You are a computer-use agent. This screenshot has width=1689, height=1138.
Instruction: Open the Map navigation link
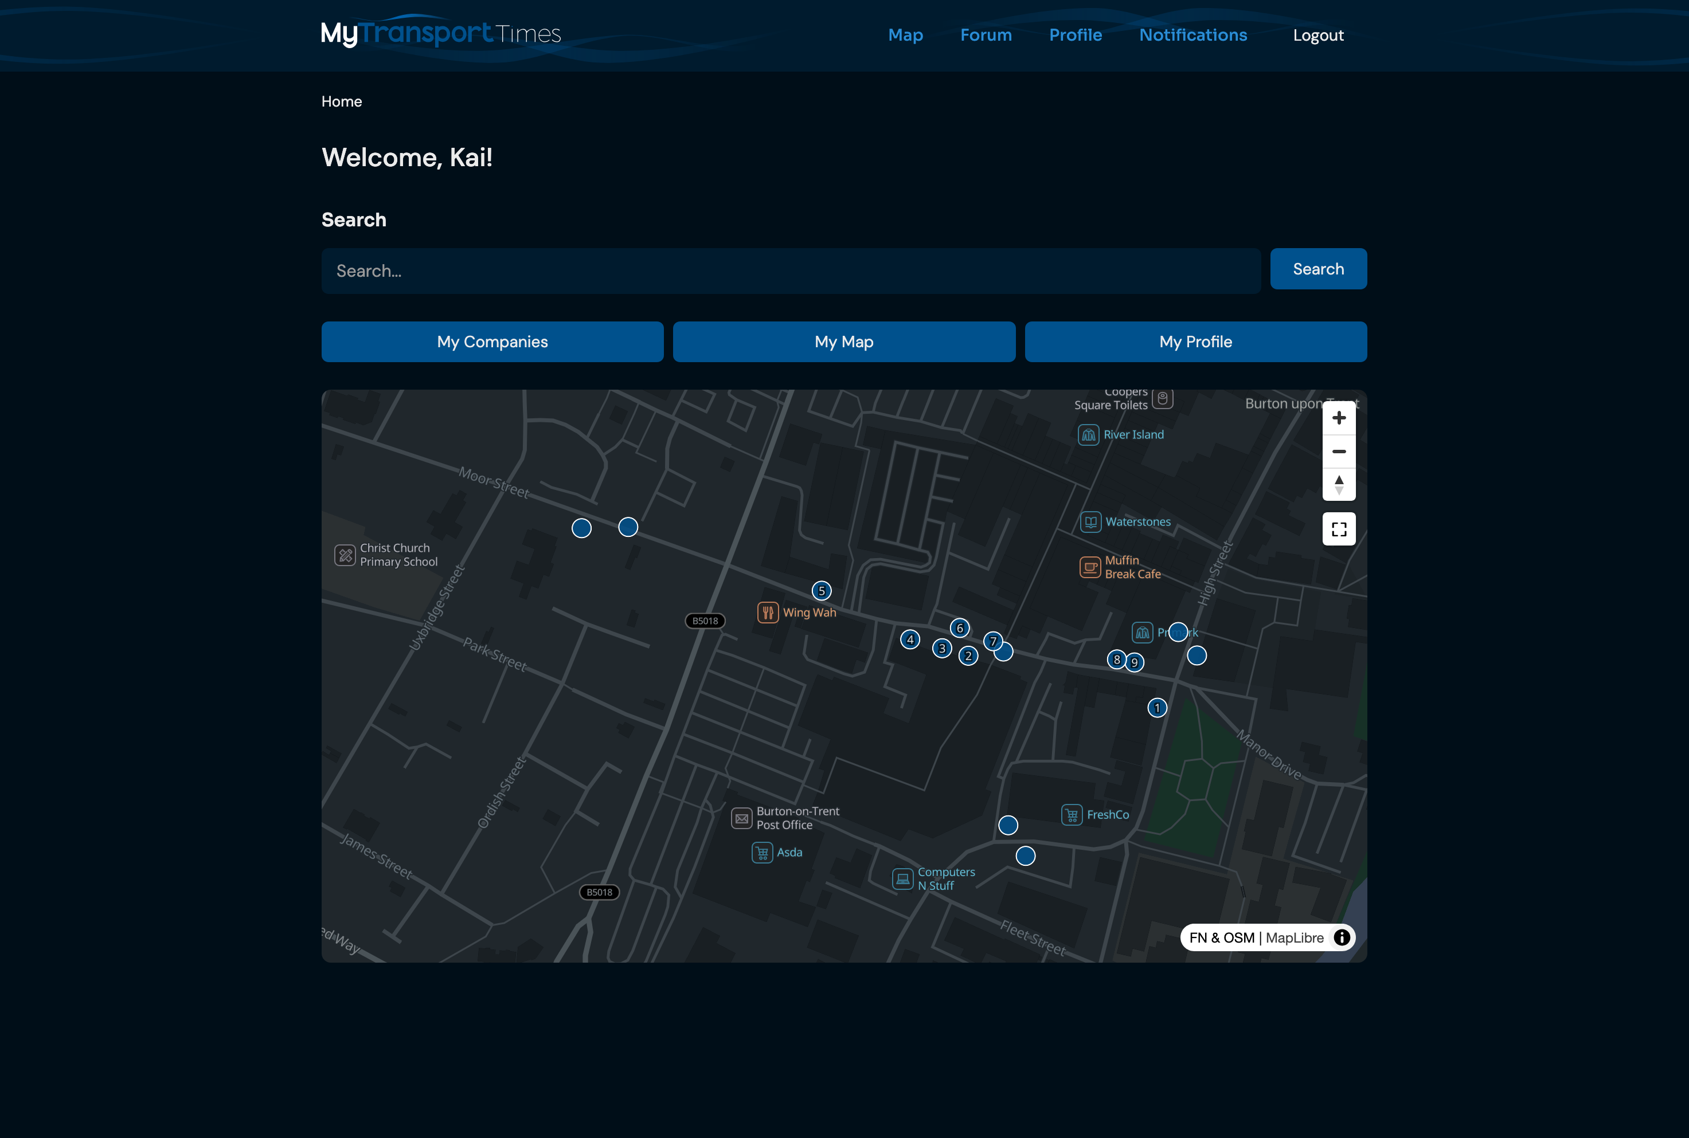[905, 35]
